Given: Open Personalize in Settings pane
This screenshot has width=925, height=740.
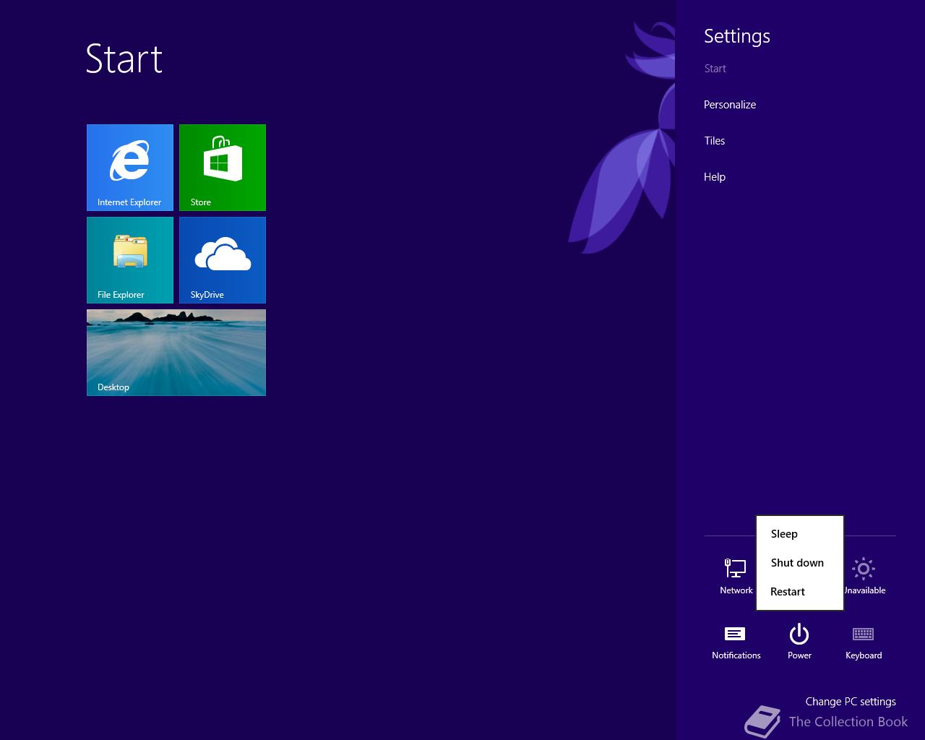Looking at the screenshot, I should (x=730, y=105).
